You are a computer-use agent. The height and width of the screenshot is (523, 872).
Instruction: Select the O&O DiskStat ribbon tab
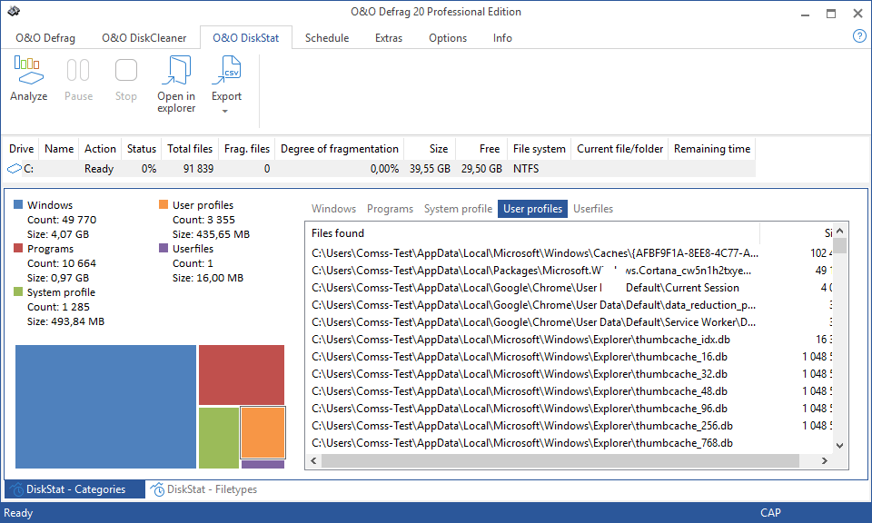pos(246,38)
